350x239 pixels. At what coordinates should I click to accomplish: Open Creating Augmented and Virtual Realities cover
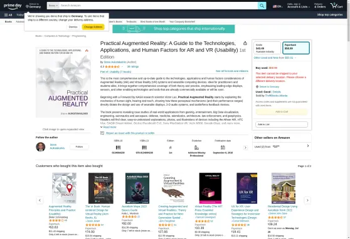(174, 188)
